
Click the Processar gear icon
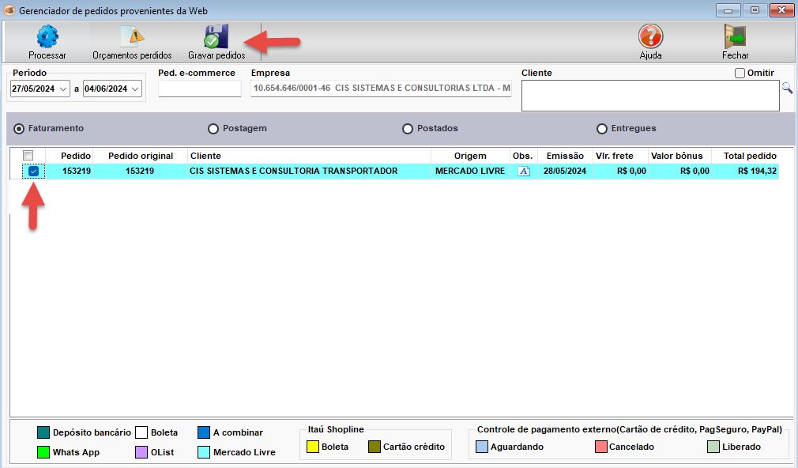(47, 37)
